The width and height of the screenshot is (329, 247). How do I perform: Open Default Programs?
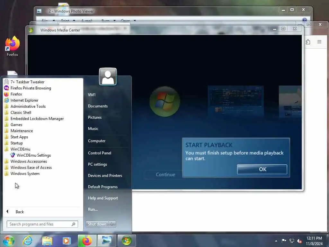click(102, 187)
